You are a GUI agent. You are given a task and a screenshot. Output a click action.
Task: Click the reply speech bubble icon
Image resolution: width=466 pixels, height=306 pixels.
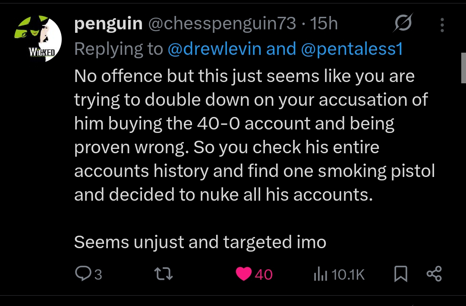(82, 274)
